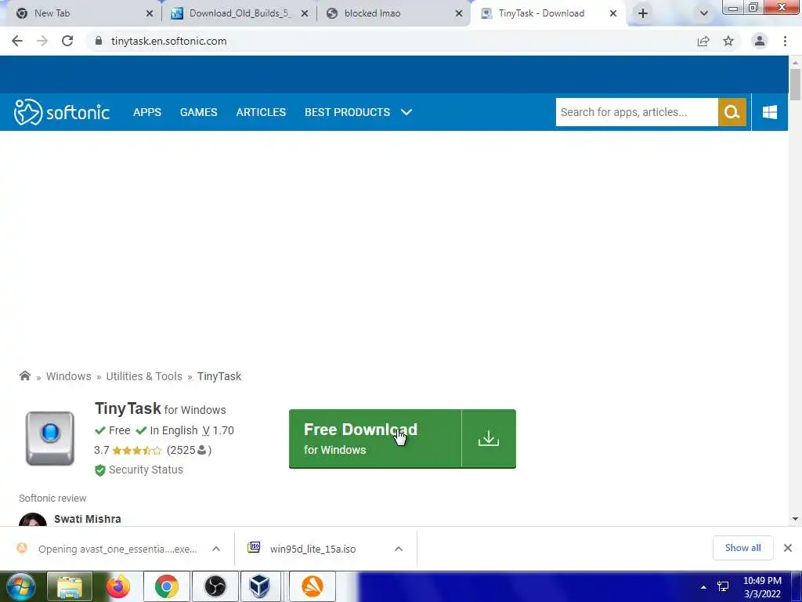Close the Download_Old_Builds tab
The image size is (802, 602).
pos(305,13)
